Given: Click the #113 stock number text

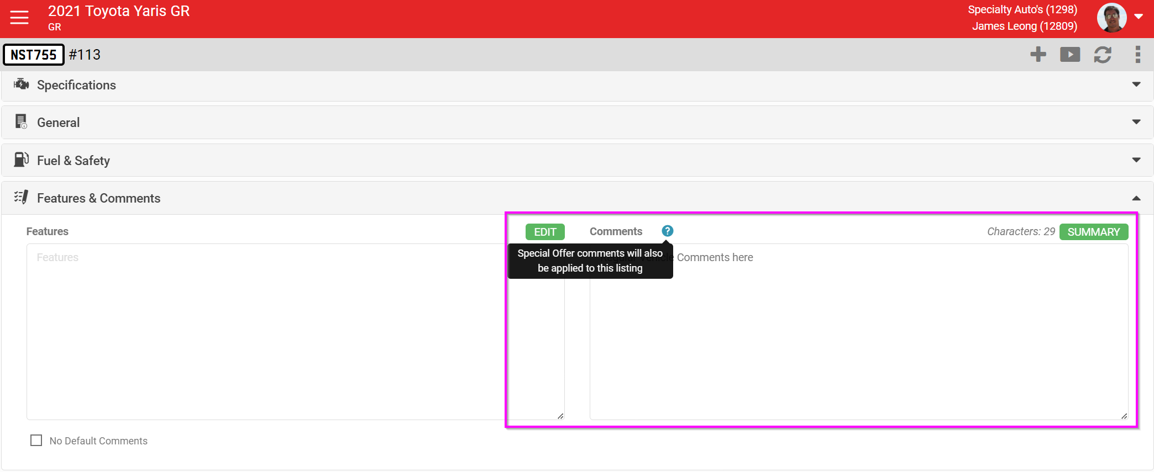Looking at the screenshot, I should coord(85,55).
